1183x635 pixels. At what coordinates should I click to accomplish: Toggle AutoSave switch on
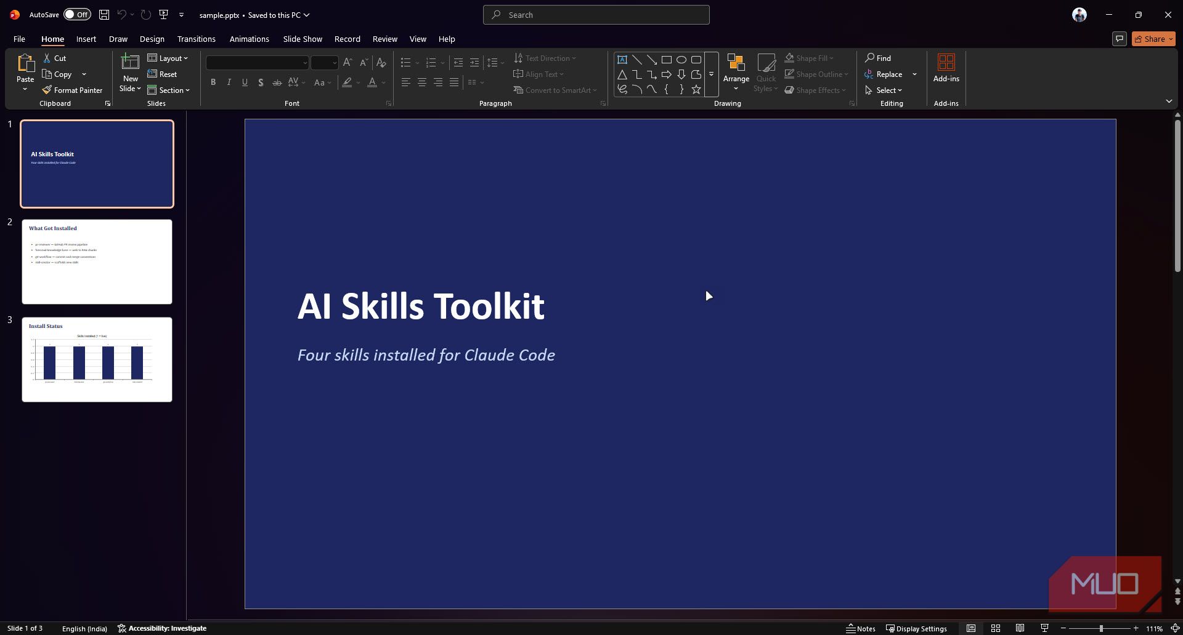coord(77,15)
